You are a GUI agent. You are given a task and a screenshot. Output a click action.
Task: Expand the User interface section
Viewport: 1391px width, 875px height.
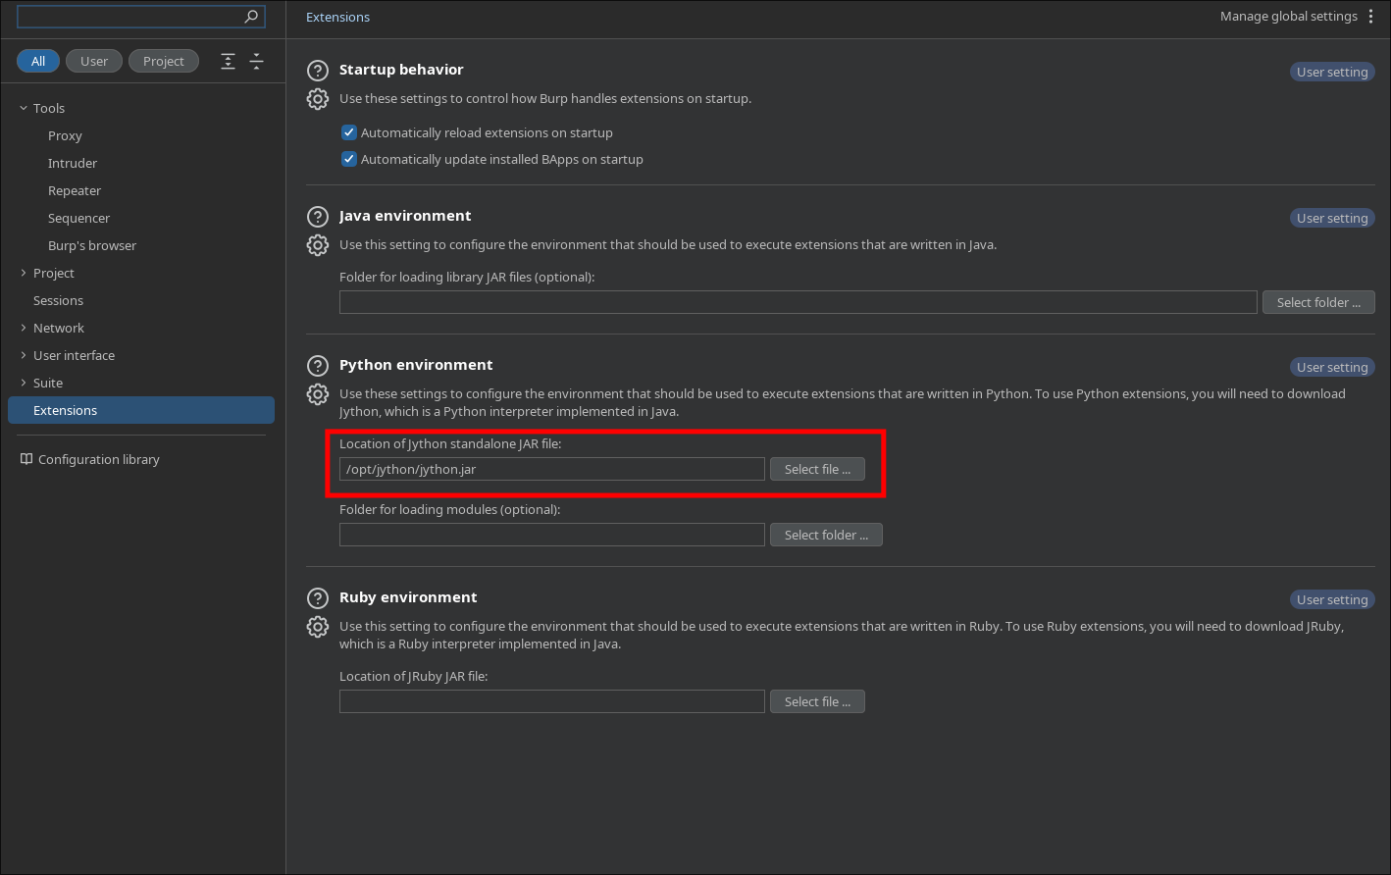pyautogui.click(x=24, y=355)
